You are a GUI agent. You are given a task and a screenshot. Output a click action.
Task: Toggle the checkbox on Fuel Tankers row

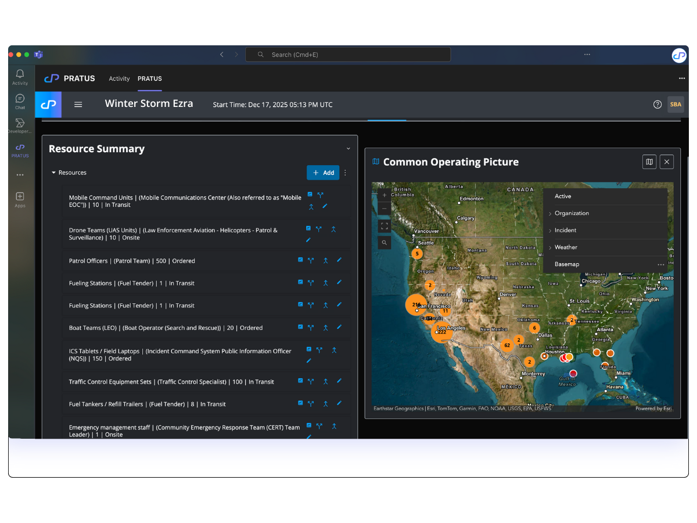pyautogui.click(x=300, y=403)
